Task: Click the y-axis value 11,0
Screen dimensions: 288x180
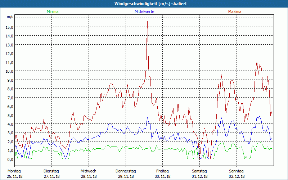Action: pyautogui.click(x=9, y=62)
